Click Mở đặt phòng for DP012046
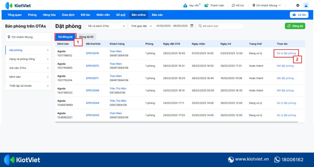This screenshot has height=167, width=314. tap(285, 91)
